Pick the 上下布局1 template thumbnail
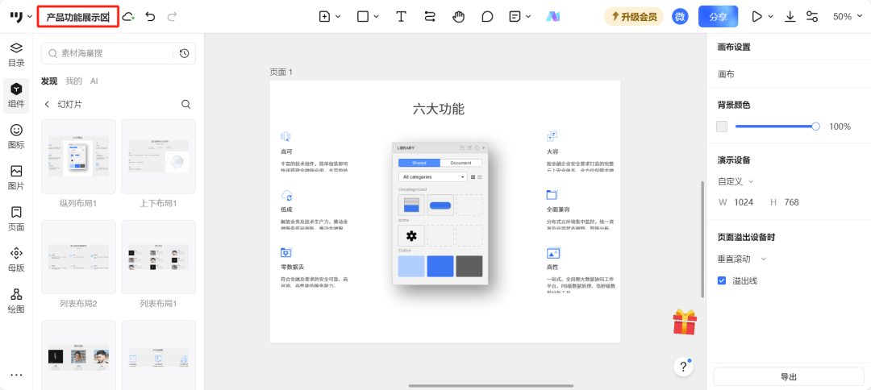This screenshot has height=390, width=871. pos(158,156)
